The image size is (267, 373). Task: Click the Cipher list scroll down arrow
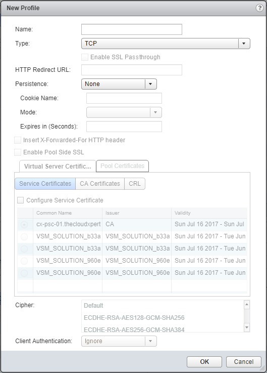[247, 328]
